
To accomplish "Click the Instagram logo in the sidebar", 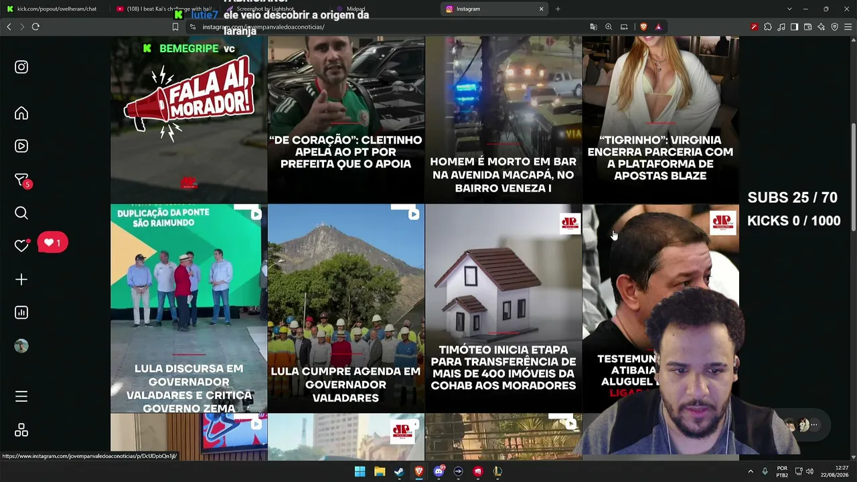I will click(x=21, y=67).
